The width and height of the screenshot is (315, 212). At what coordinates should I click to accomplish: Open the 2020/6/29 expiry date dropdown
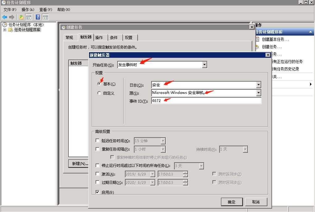click(153, 183)
